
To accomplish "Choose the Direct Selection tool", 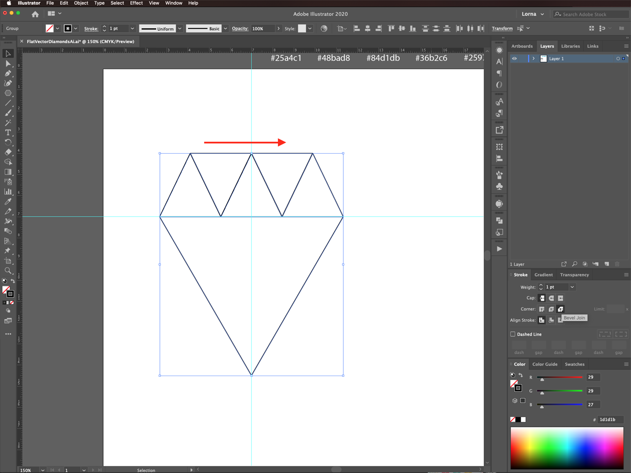I will tap(8, 63).
